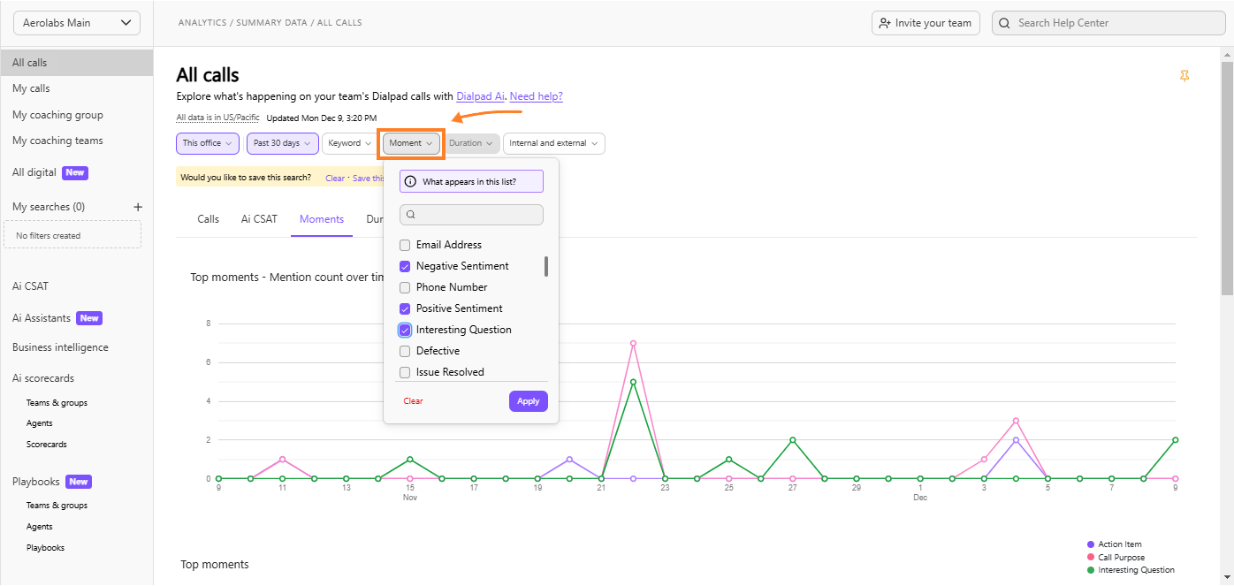Open Agents under Playbooks
The width and height of the screenshot is (1234, 586).
pyautogui.click(x=40, y=527)
